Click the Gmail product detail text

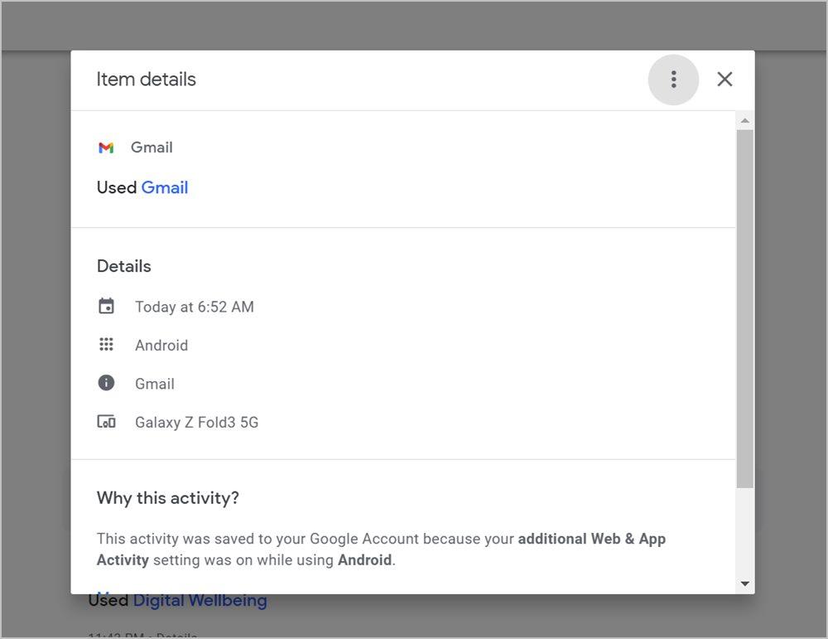pyautogui.click(x=155, y=384)
